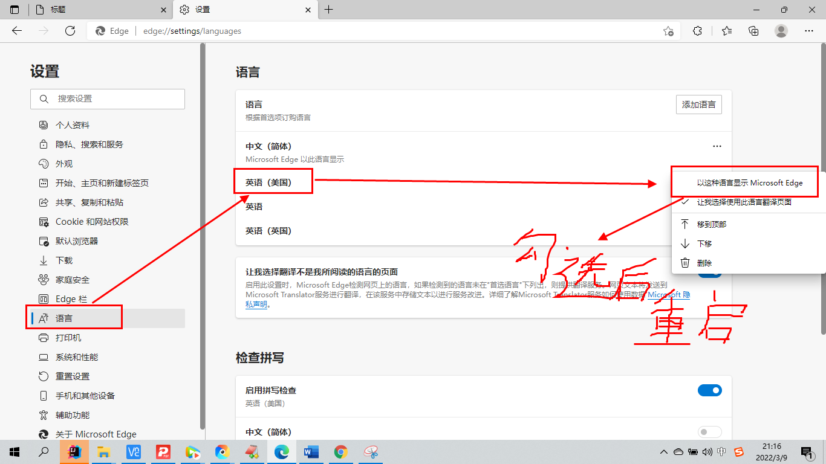Open IntelliJ IDEA from the taskbar
Screen dimensions: 826x464
[x=74, y=452]
